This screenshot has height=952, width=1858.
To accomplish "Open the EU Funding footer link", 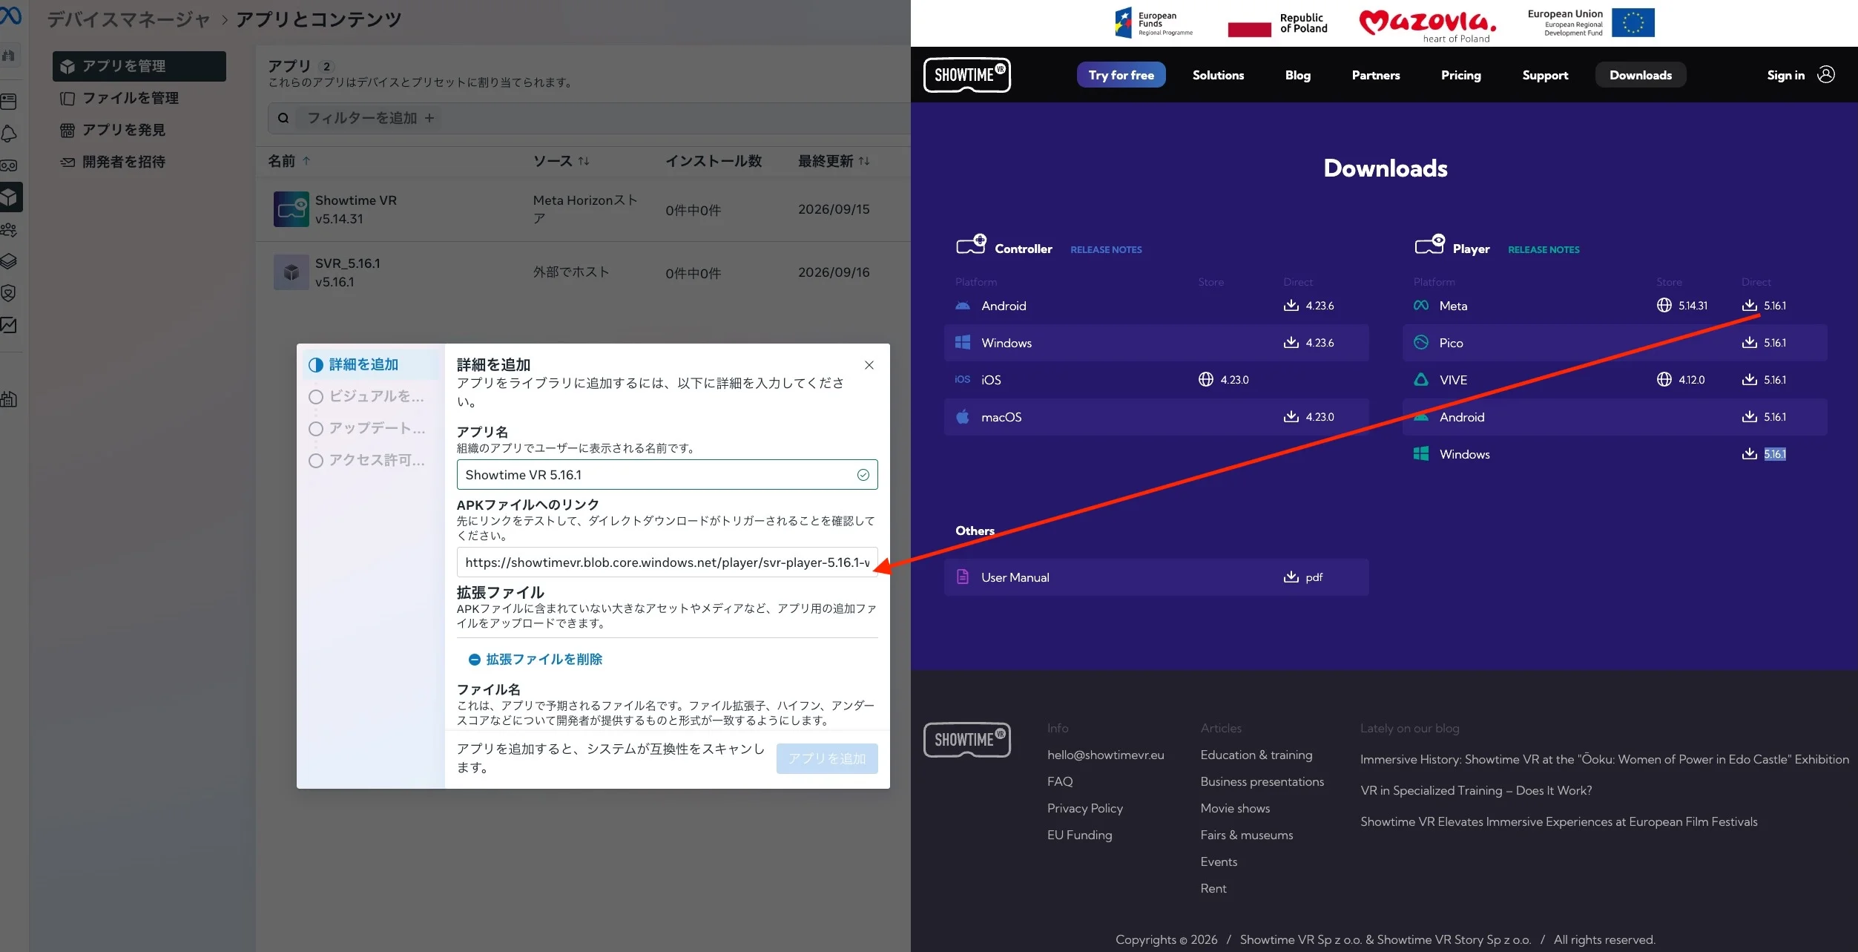I will 1079,835.
